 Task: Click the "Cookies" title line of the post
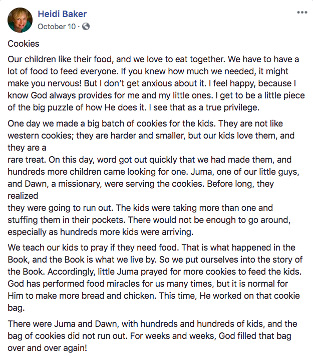pyautogui.click(x=24, y=44)
